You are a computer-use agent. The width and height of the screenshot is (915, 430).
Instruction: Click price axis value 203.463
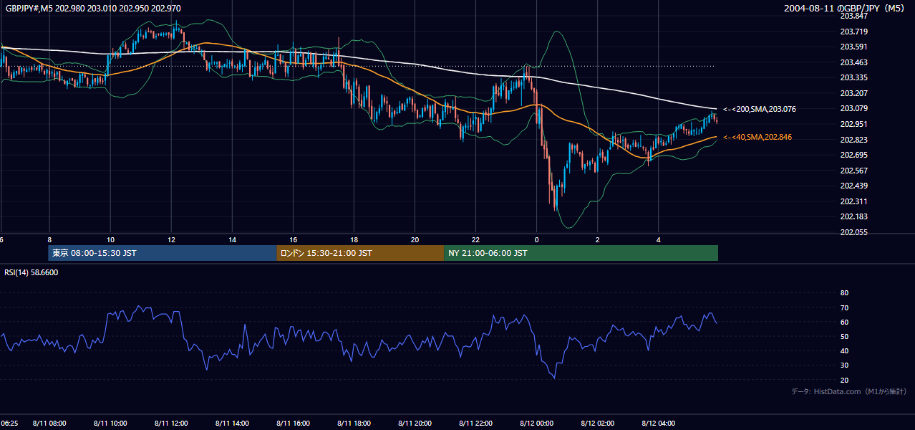[853, 62]
